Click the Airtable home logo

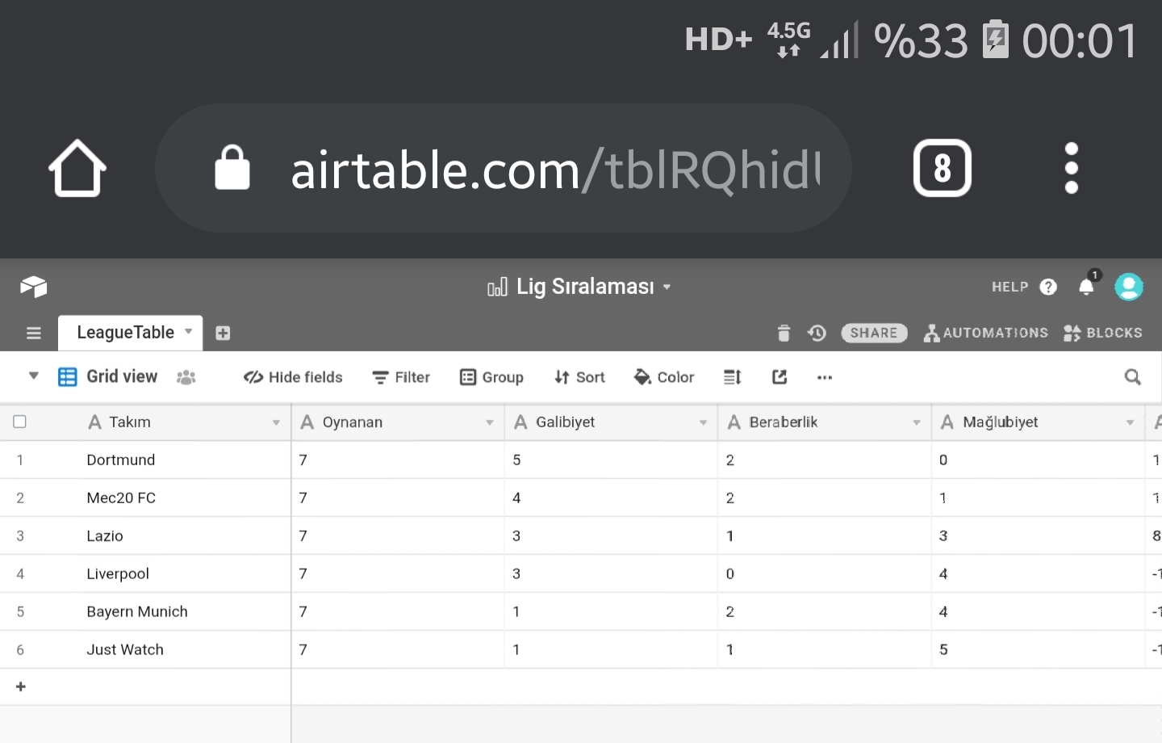click(34, 287)
